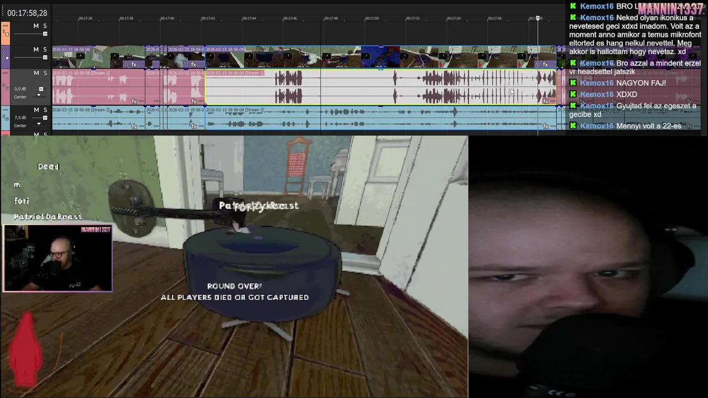
Task: Click the Dead label in player list
Action: click(48, 166)
